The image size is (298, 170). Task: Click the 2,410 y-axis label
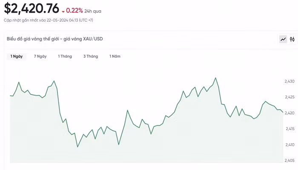click(x=289, y=144)
